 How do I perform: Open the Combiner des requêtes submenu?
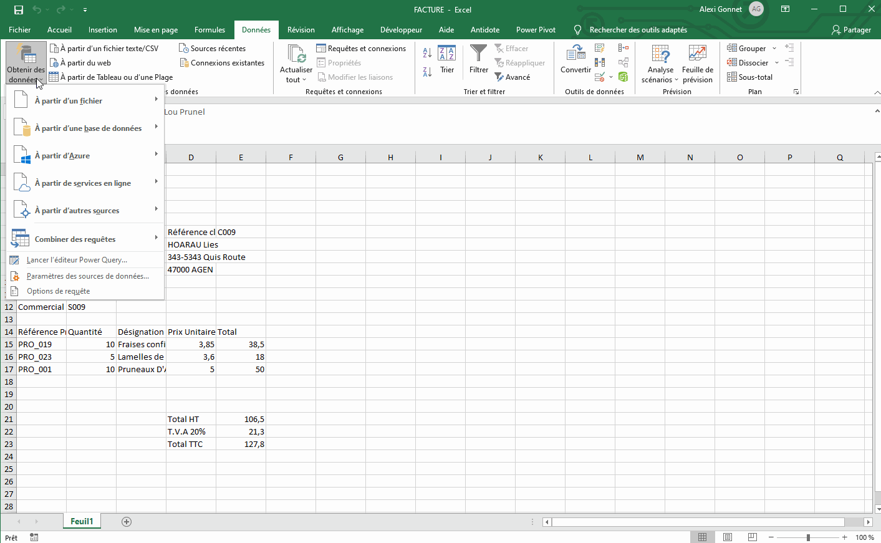(x=85, y=239)
